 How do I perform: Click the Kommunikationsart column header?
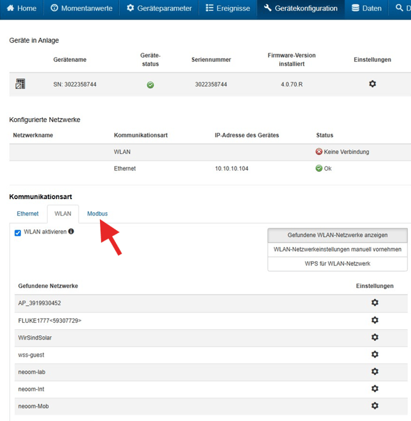coord(140,135)
